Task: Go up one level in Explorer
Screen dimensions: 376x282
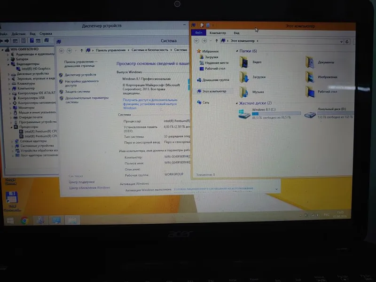Action: click(x=217, y=41)
